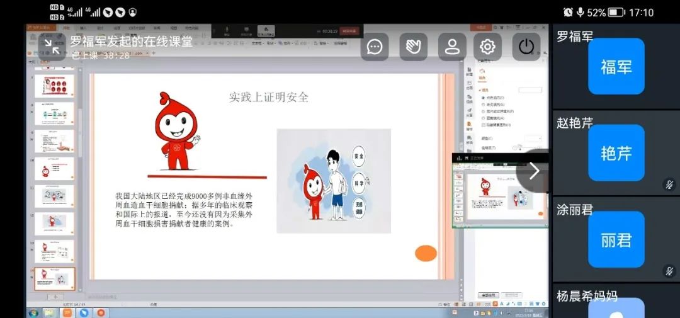This screenshot has width=680, height=318.
Task: Click the red mascot waving image on slide
Action: pyautogui.click(x=177, y=131)
